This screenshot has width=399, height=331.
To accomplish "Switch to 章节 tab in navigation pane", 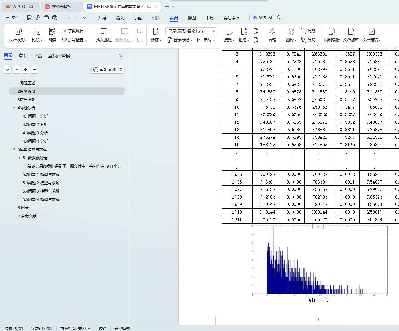I will pyautogui.click(x=23, y=56).
